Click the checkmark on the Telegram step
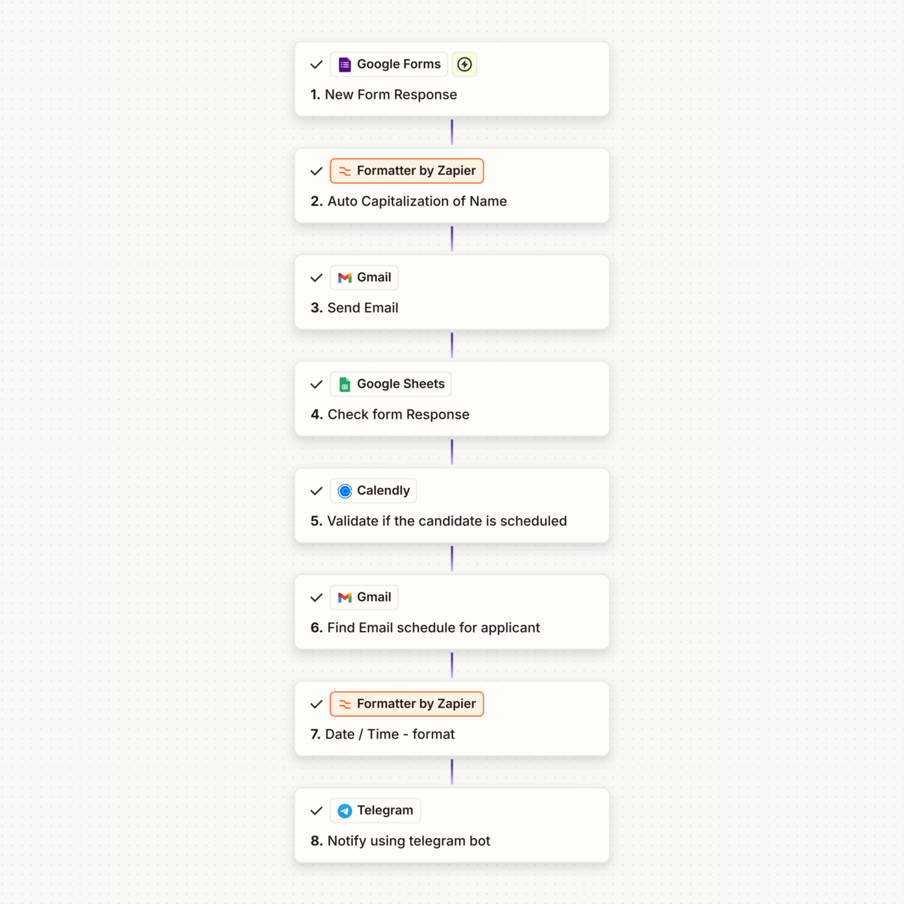 click(316, 811)
